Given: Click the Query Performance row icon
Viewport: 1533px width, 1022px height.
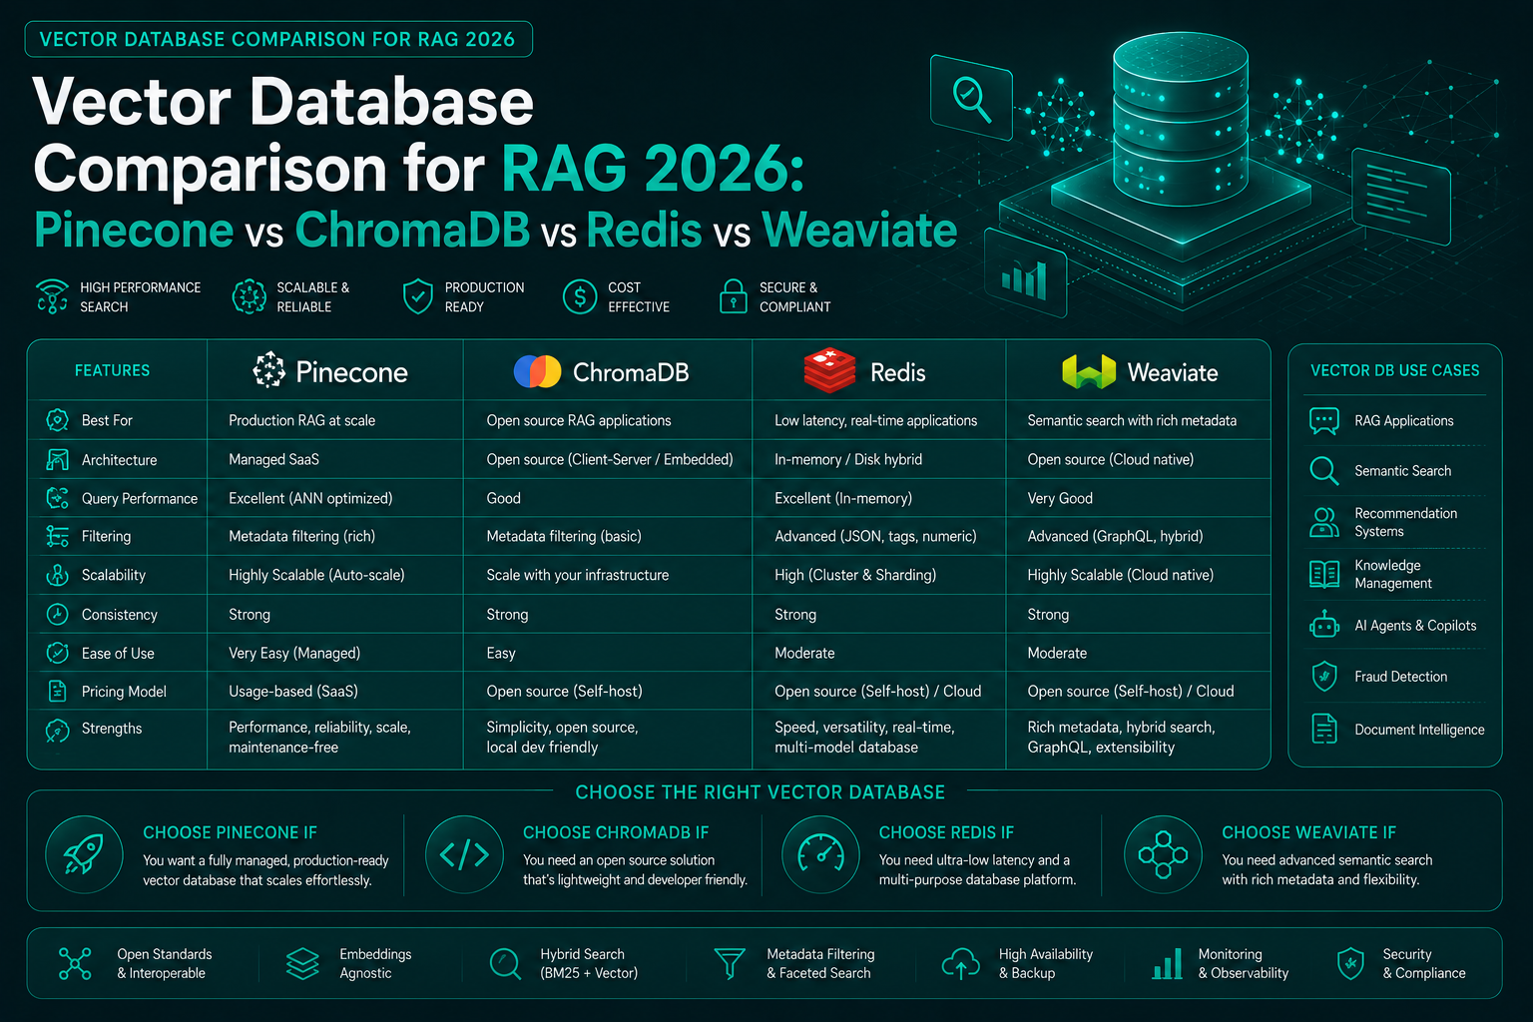Looking at the screenshot, I should point(58,498).
